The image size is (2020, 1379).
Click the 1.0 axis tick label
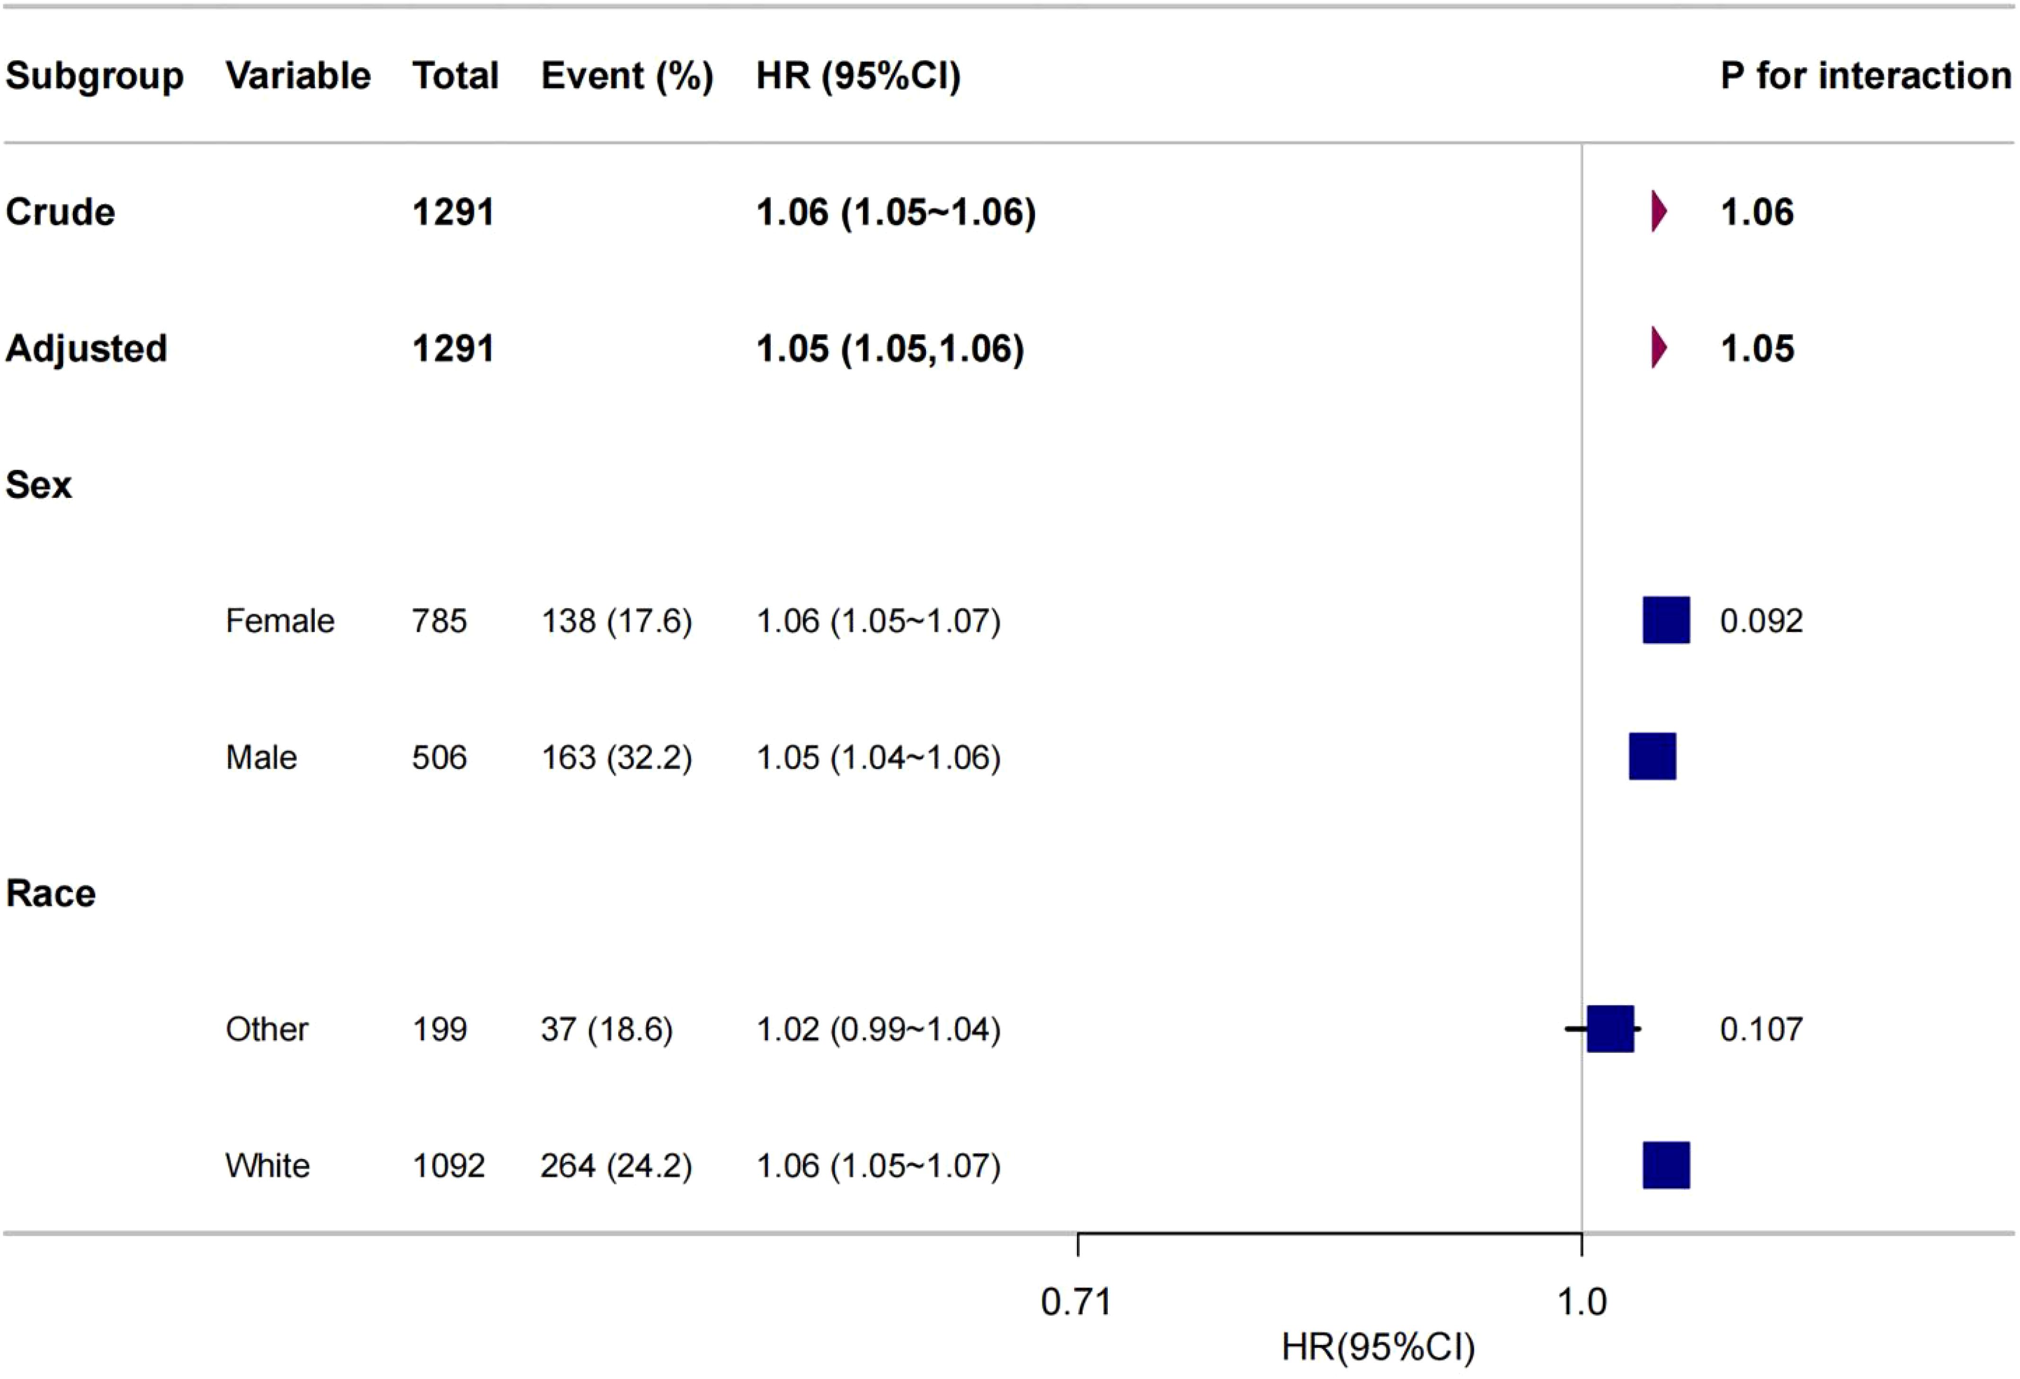(1581, 1302)
